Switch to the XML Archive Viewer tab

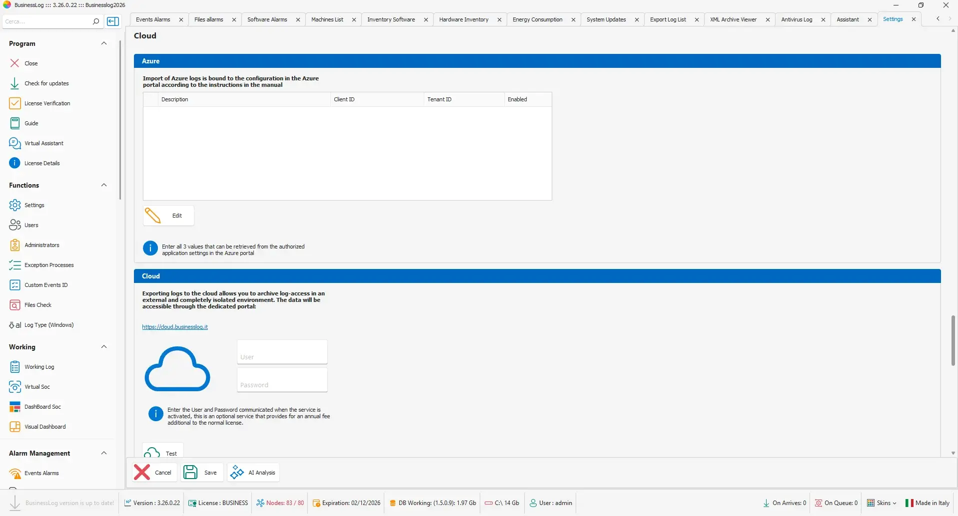[734, 19]
